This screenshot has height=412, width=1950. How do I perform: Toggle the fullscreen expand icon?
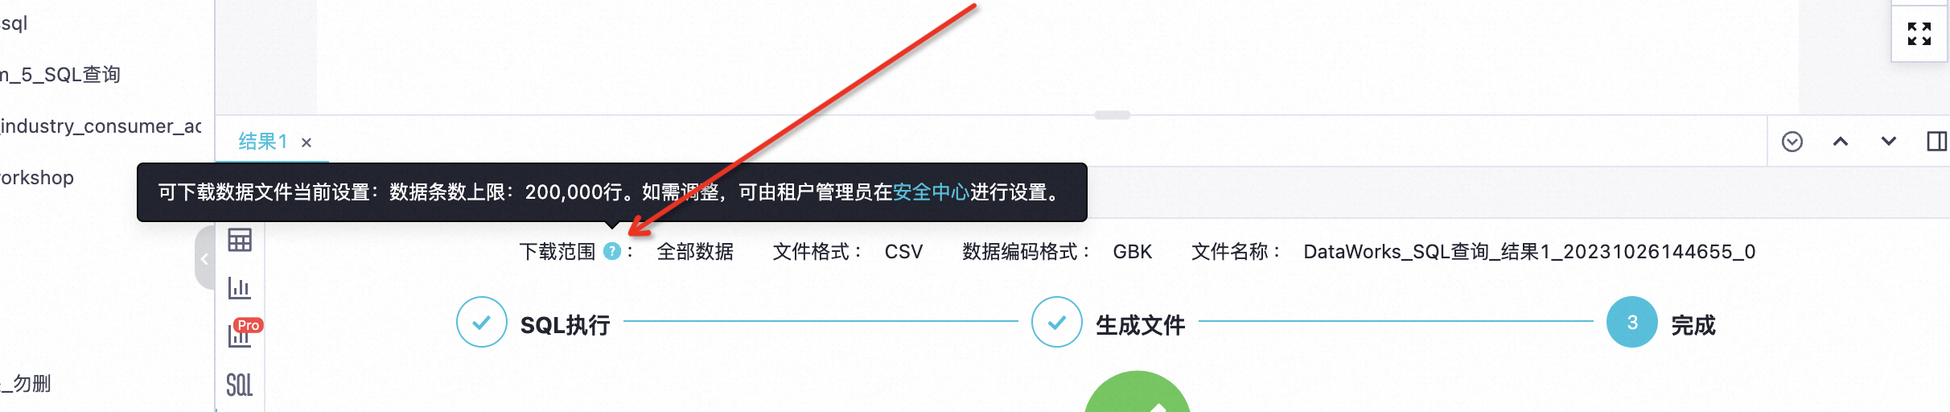point(1919,34)
